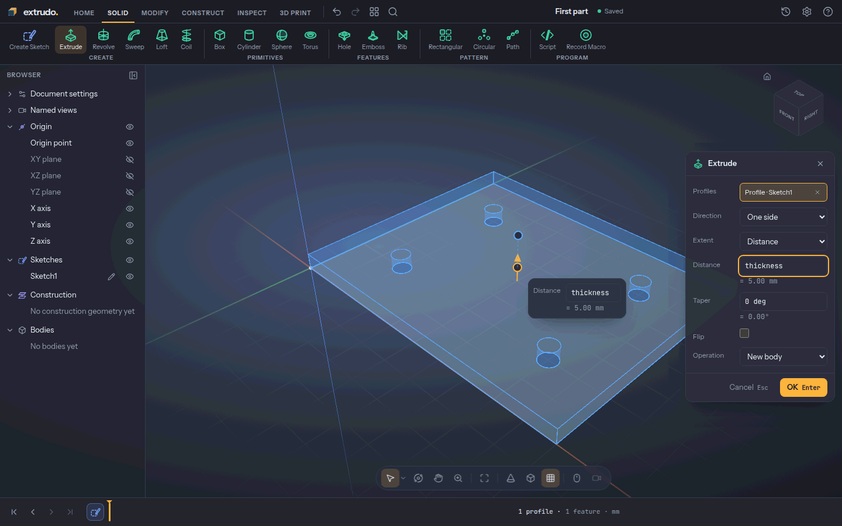Insert a Box primitive
This screenshot has width=842, height=526.
(x=220, y=40)
